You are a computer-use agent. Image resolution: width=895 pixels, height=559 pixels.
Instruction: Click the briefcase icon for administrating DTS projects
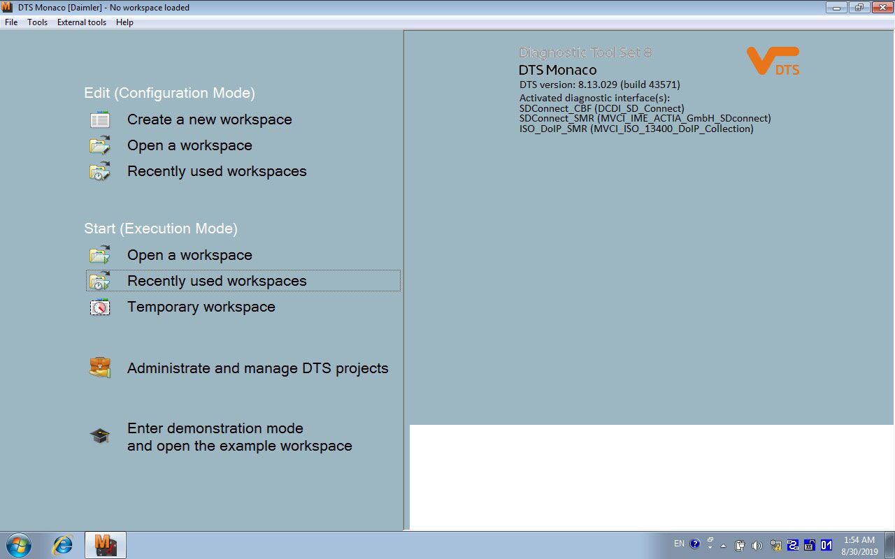point(100,368)
